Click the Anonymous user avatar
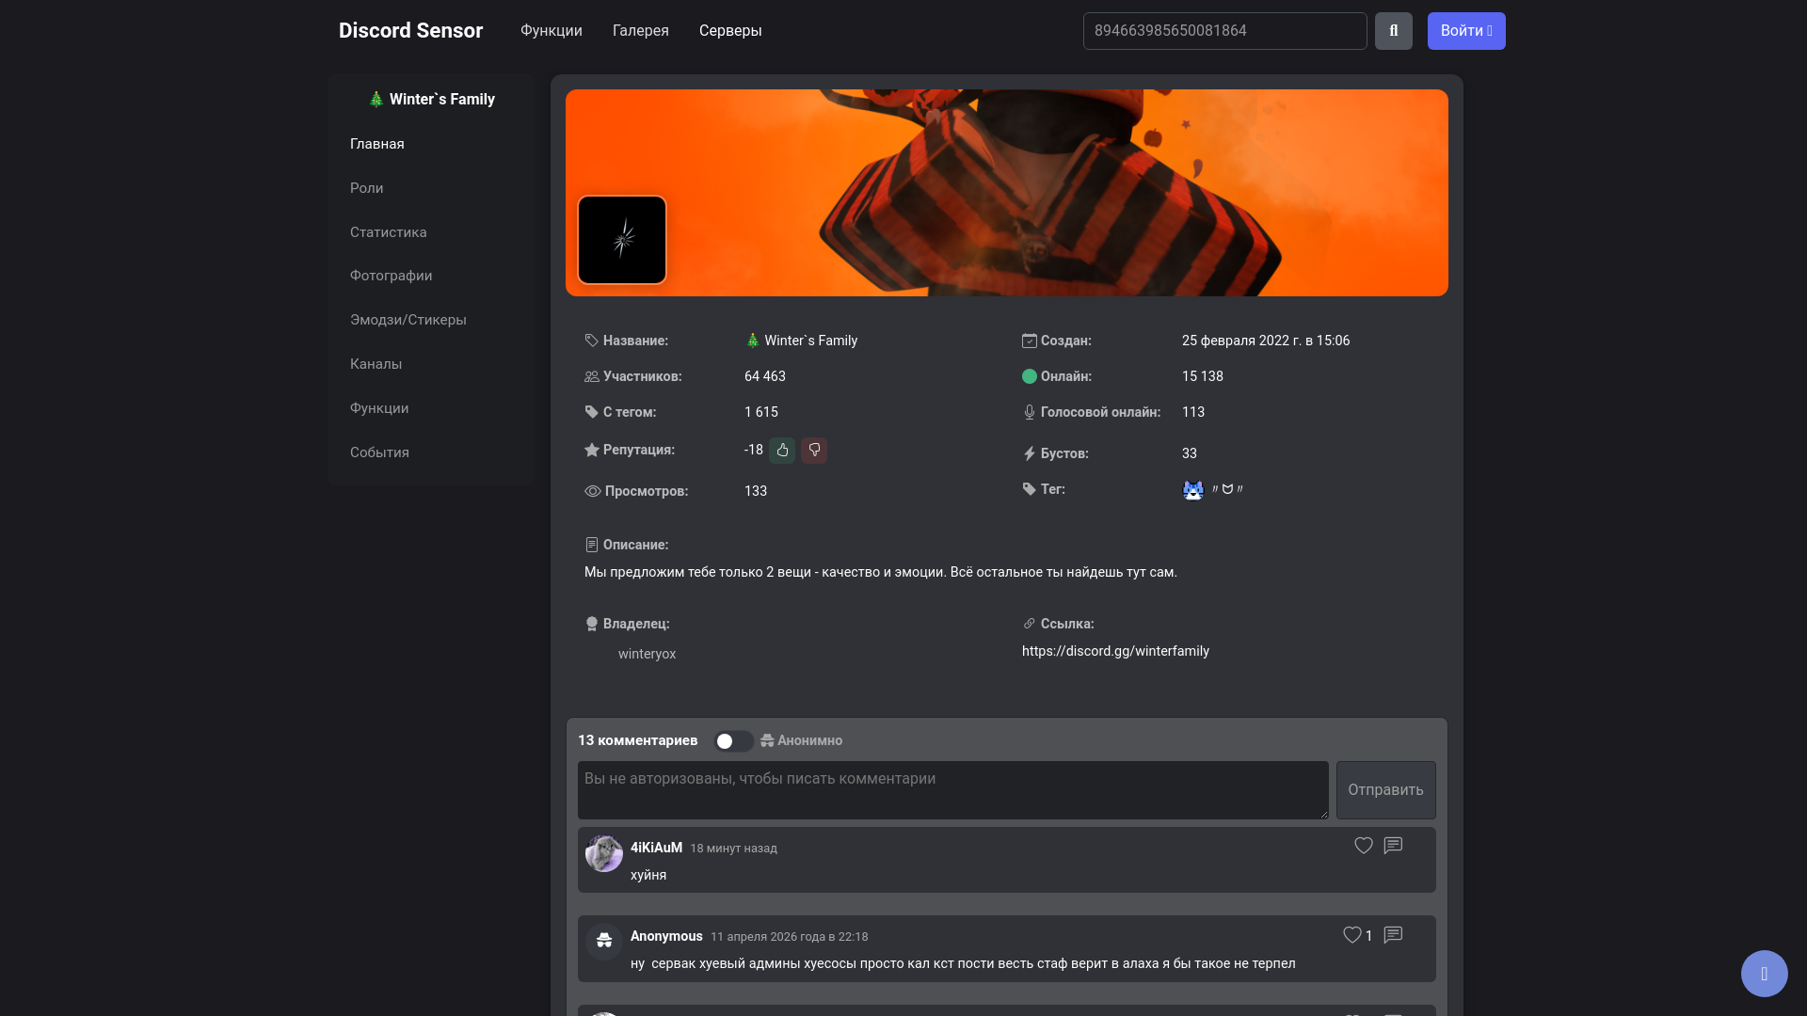The width and height of the screenshot is (1807, 1016). (x=604, y=942)
